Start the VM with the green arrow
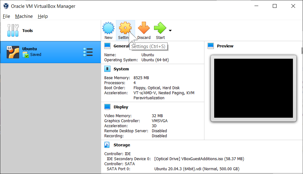The width and height of the screenshot is (303, 174). (x=160, y=28)
